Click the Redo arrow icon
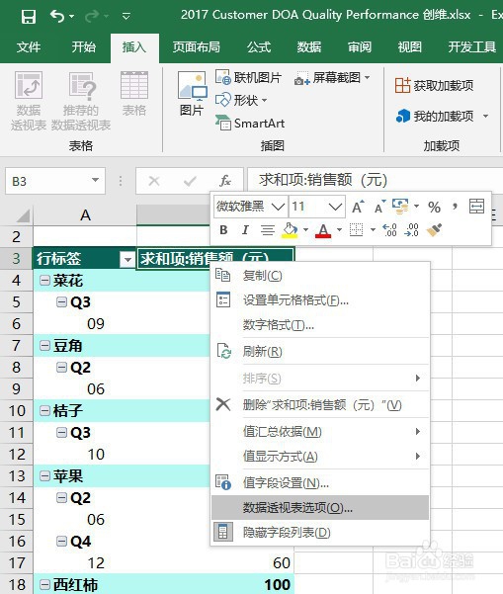This screenshot has width=503, height=594. click(x=92, y=16)
